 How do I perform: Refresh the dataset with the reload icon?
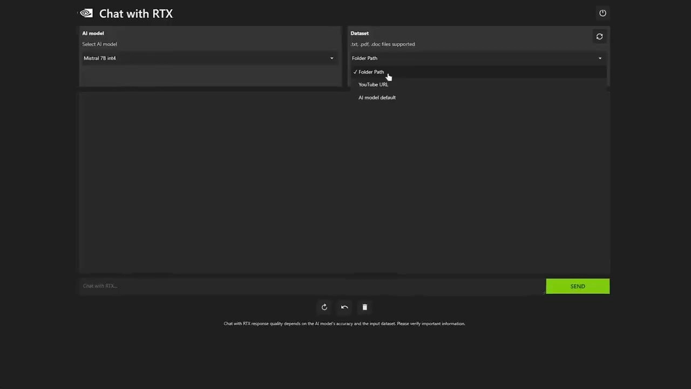point(599,36)
